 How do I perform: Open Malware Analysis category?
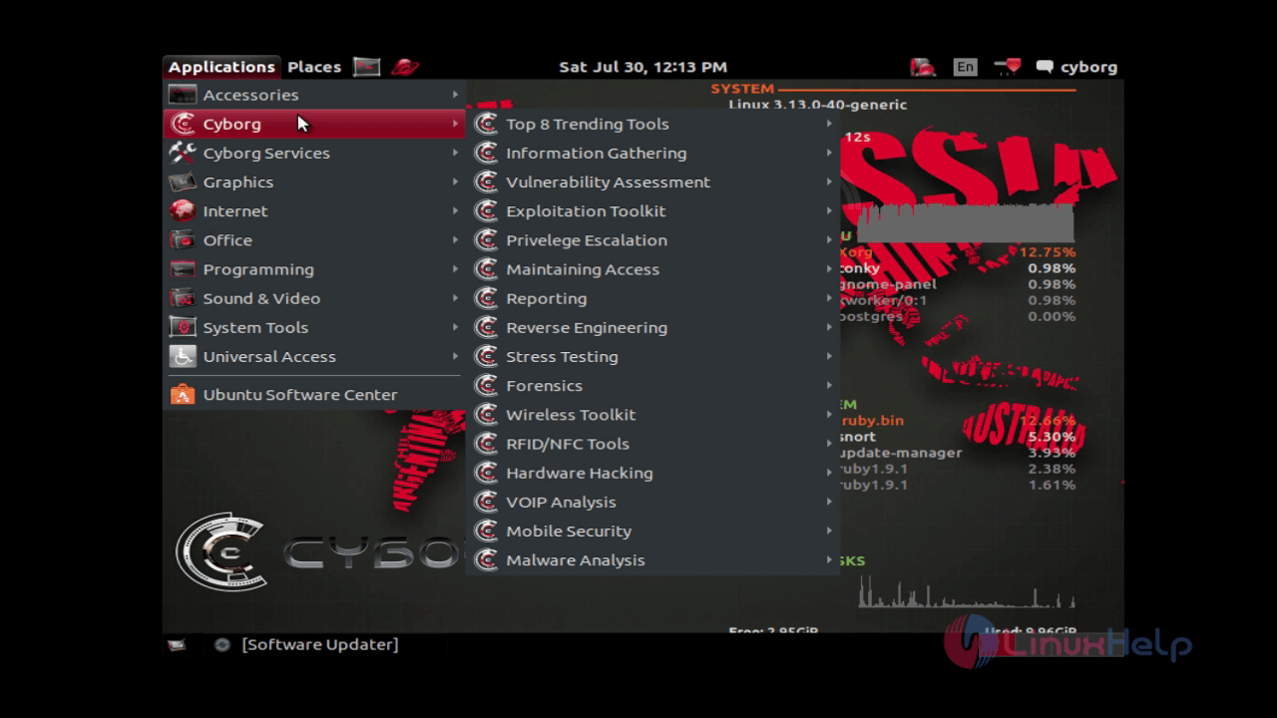[653, 559]
